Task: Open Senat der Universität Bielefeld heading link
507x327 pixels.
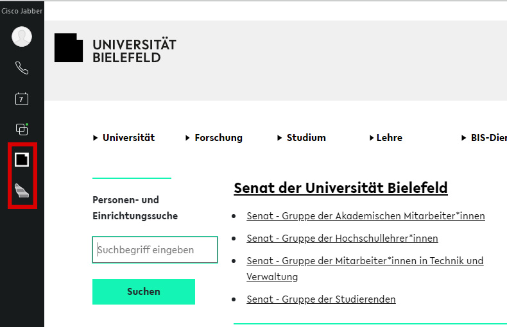Action: (x=340, y=188)
